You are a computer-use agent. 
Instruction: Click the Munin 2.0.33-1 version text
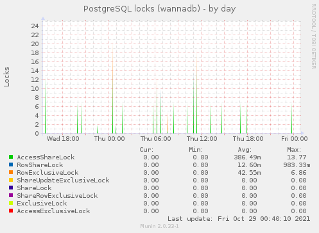[159, 226]
